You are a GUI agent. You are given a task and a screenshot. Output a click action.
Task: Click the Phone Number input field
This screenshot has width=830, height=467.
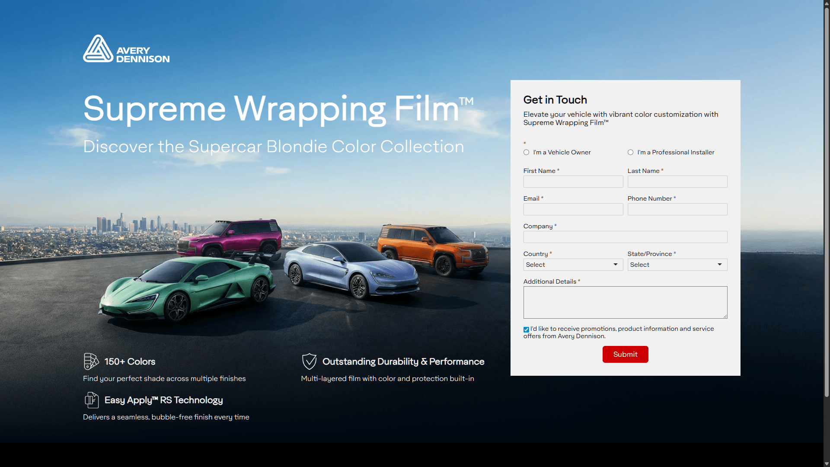[x=677, y=209]
